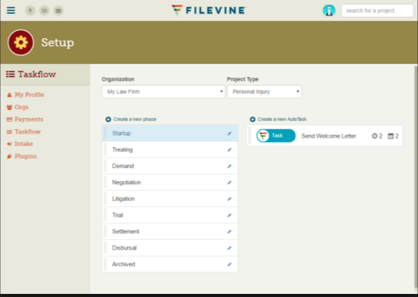418x297 pixels.
Task: Edit the Disbursal phase with pencil icon
Action: (229, 248)
